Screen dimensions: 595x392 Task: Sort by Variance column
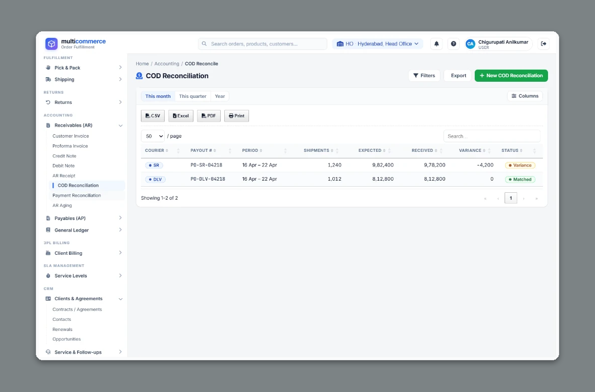[x=472, y=150]
